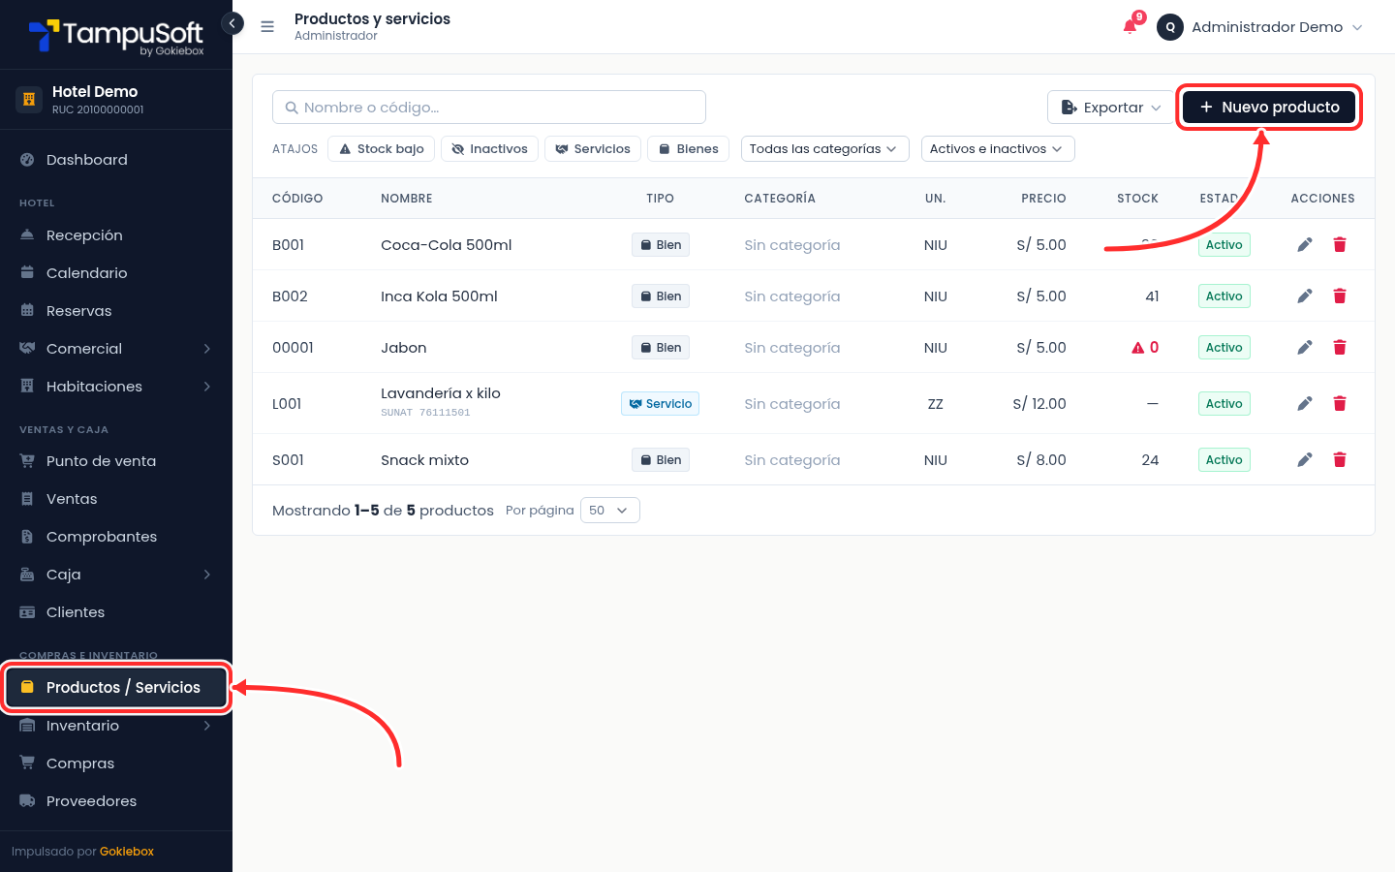Click the Servicio type badge for Lavandería
The image size is (1395, 872).
pyautogui.click(x=661, y=404)
